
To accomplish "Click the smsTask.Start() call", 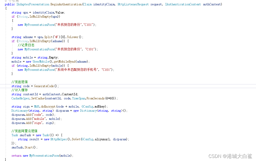I will [24, 147].
